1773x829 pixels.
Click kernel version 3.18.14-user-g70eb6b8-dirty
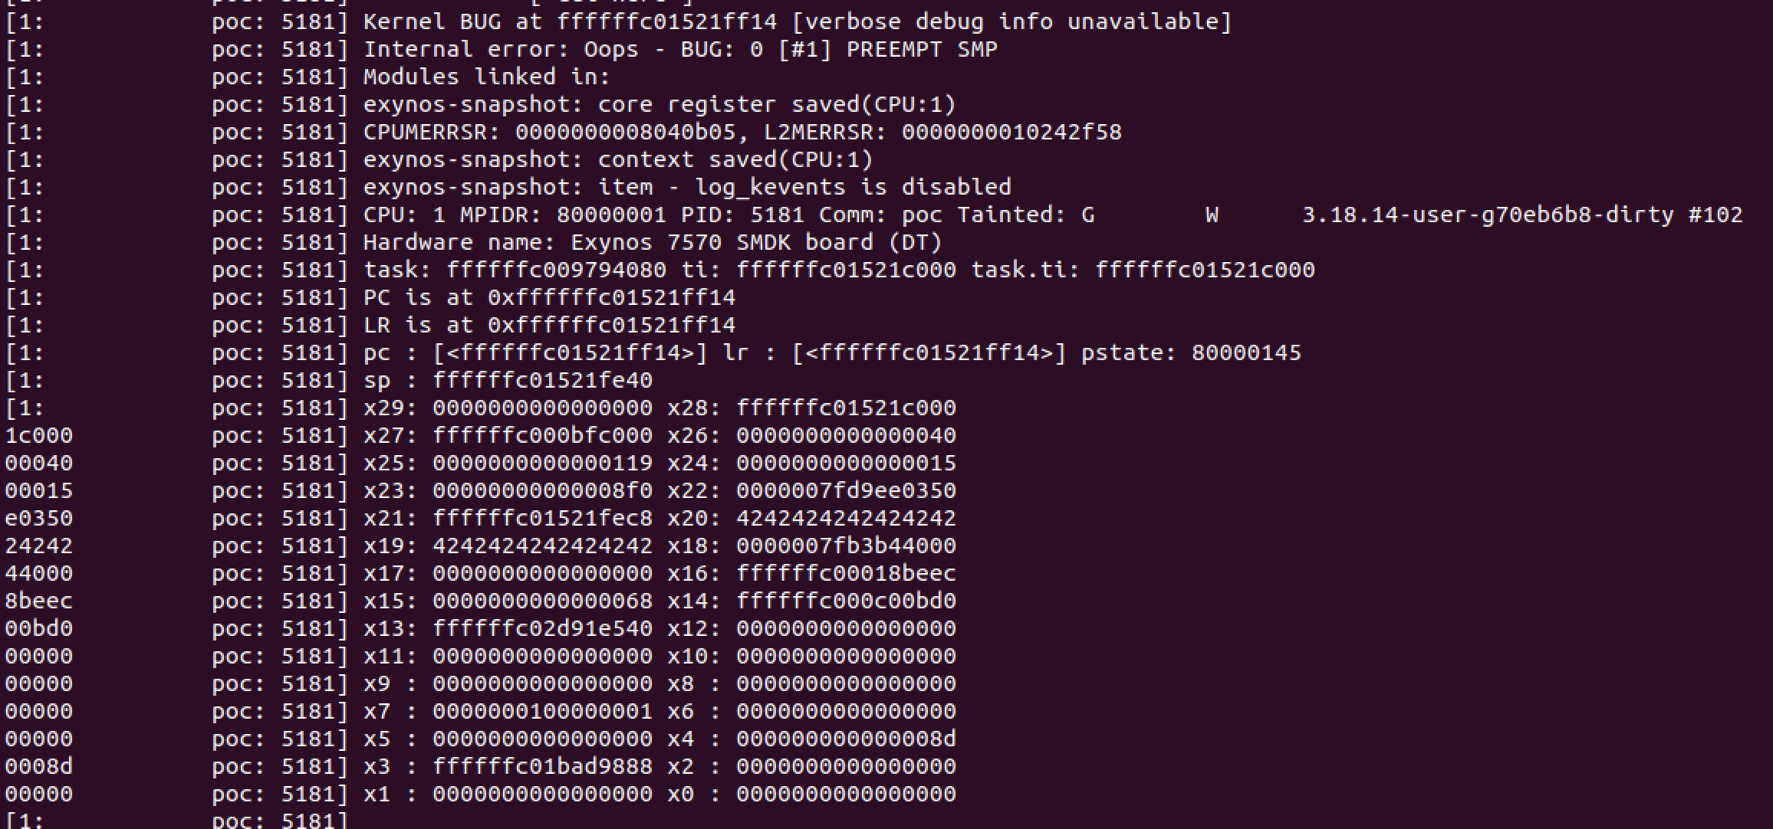1488,215
